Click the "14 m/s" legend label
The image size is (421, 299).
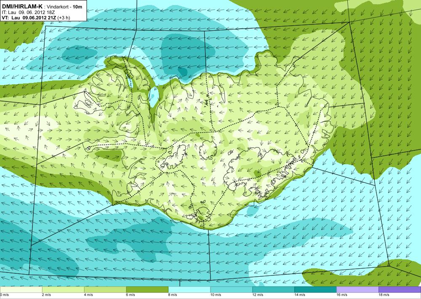pyautogui.click(x=300, y=295)
